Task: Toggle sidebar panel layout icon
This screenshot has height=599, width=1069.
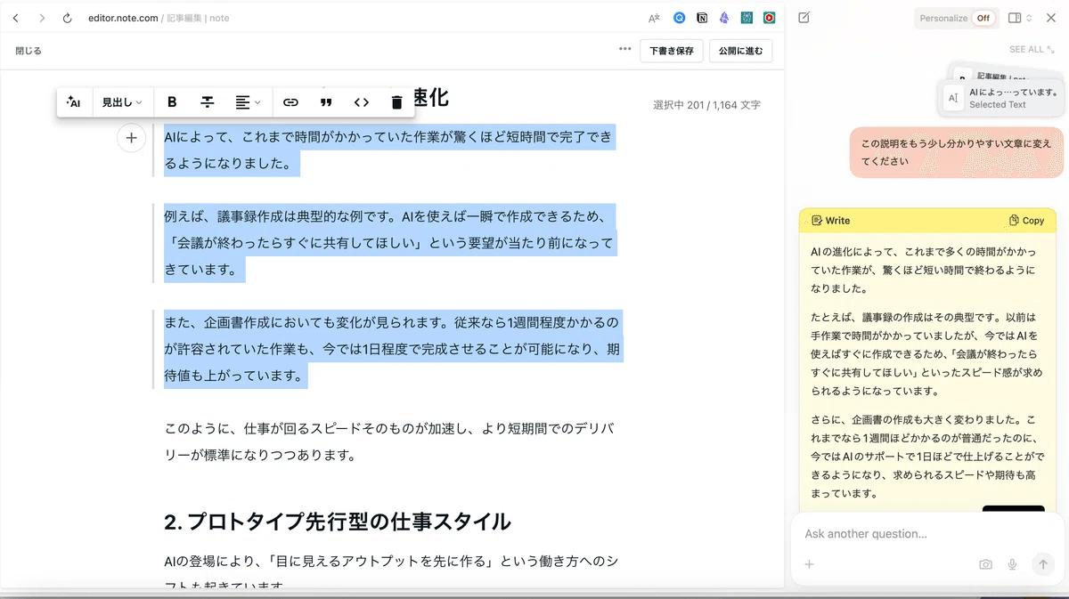Action: 1015,18
